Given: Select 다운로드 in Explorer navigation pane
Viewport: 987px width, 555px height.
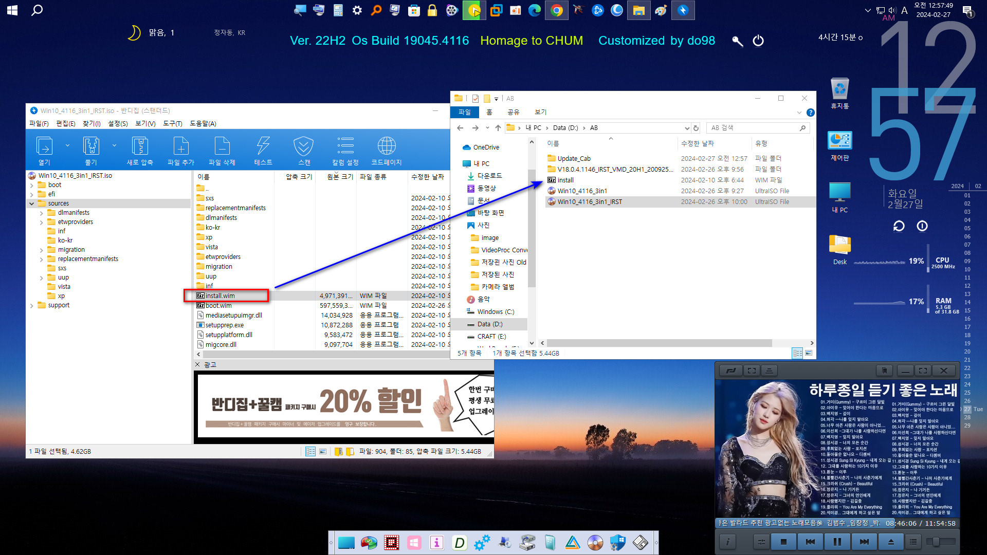Looking at the screenshot, I should click(489, 176).
